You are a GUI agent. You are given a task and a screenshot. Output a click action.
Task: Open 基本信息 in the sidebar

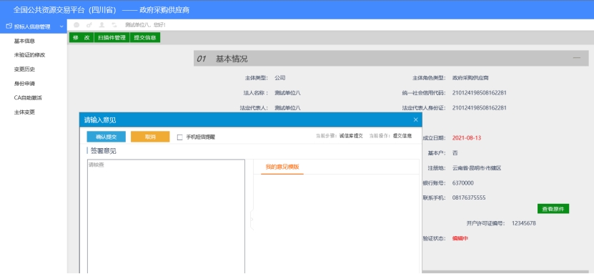24,41
